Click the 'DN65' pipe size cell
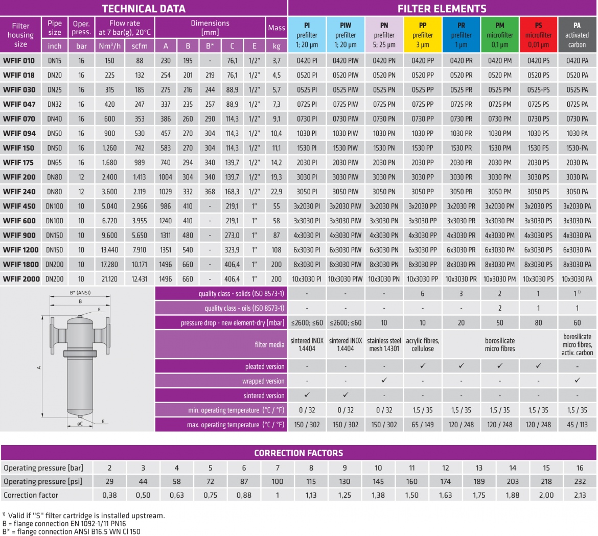The image size is (598, 536). coord(55,163)
